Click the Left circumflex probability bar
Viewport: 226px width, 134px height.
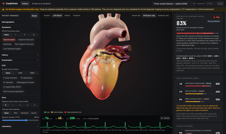point(199,94)
